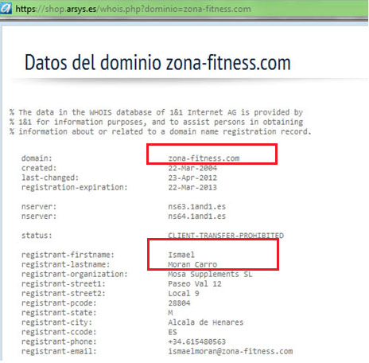Viewport: 369px width, 363px height.
Task: Select street value Paseo Val 12
Action: click(195, 284)
